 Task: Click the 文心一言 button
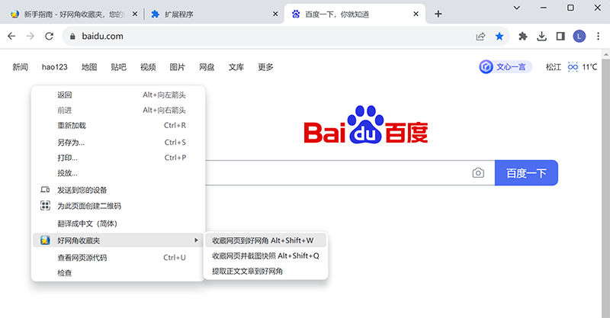pyautogui.click(x=503, y=67)
